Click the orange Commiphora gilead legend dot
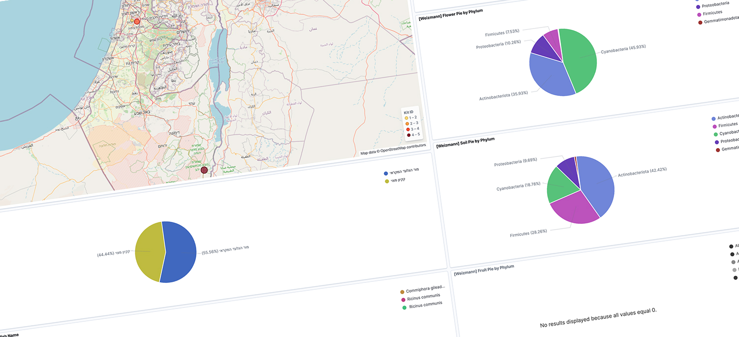 click(402, 292)
